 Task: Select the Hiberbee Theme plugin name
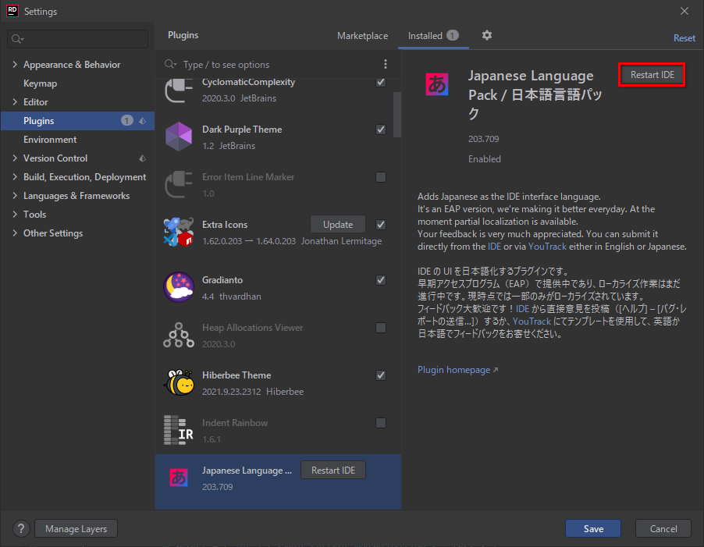[236, 375]
